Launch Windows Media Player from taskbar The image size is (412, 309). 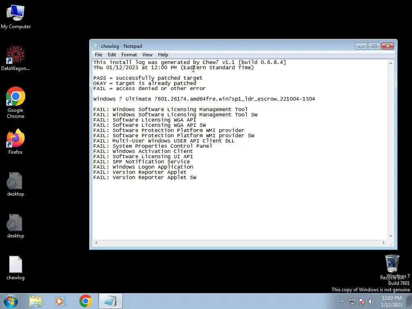coord(60,301)
